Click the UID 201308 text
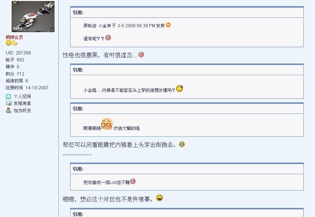Screen dimensions: 315x217 pos(18,53)
